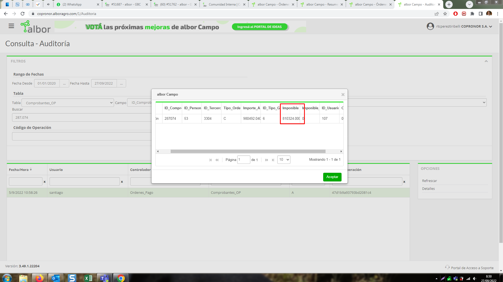Open the system volume control in tray
Image resolution: width=503 pixels, height=282 pixels.
click(475, 279)
